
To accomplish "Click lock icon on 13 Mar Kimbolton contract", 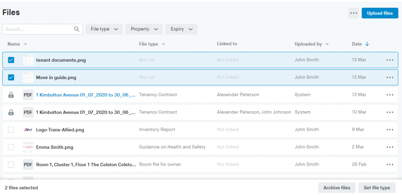I will (11, 95).
